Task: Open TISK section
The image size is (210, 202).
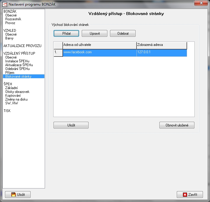Action: 7,111
